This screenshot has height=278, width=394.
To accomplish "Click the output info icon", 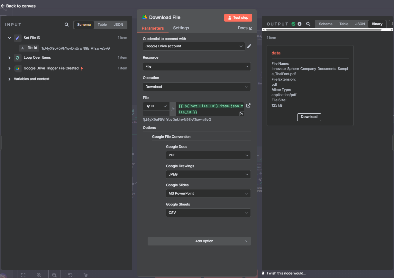I will (x=299, y=24).
